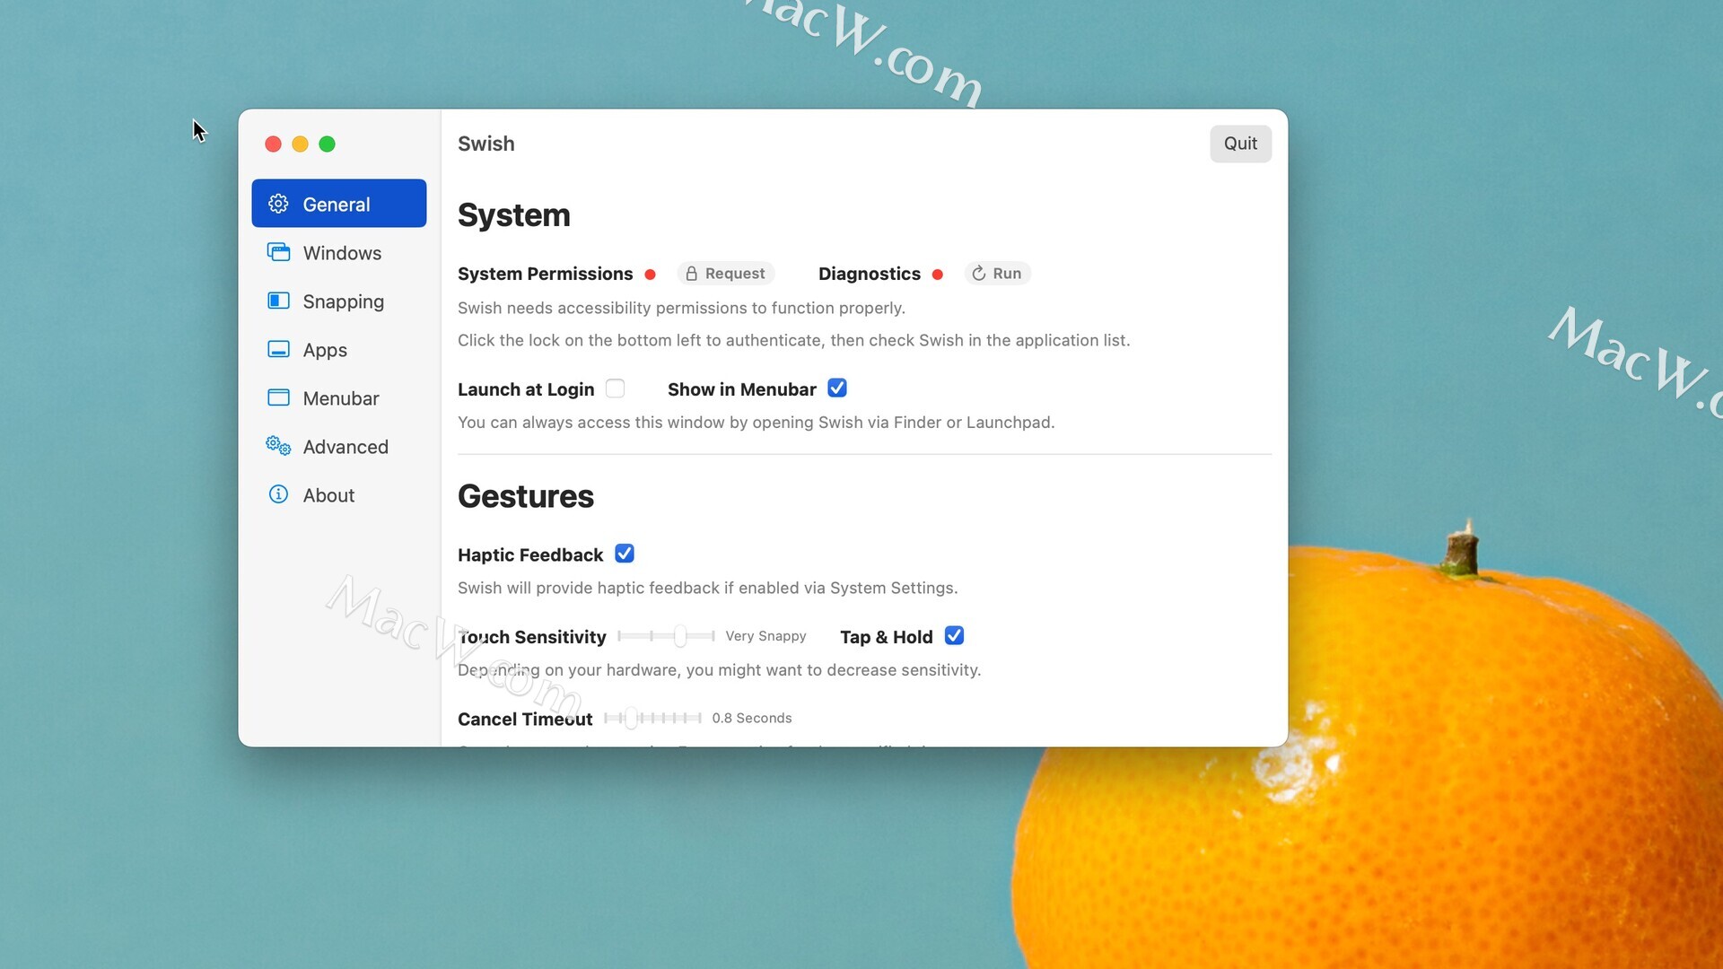Screen dimensions: 1723x969
Task: Click the '0.8 Seconds' timeout value
Action: click(x=752, y=718)
